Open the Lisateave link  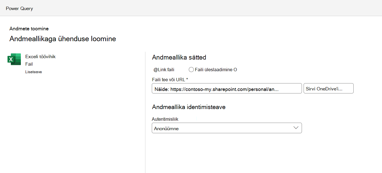(33, 72)
